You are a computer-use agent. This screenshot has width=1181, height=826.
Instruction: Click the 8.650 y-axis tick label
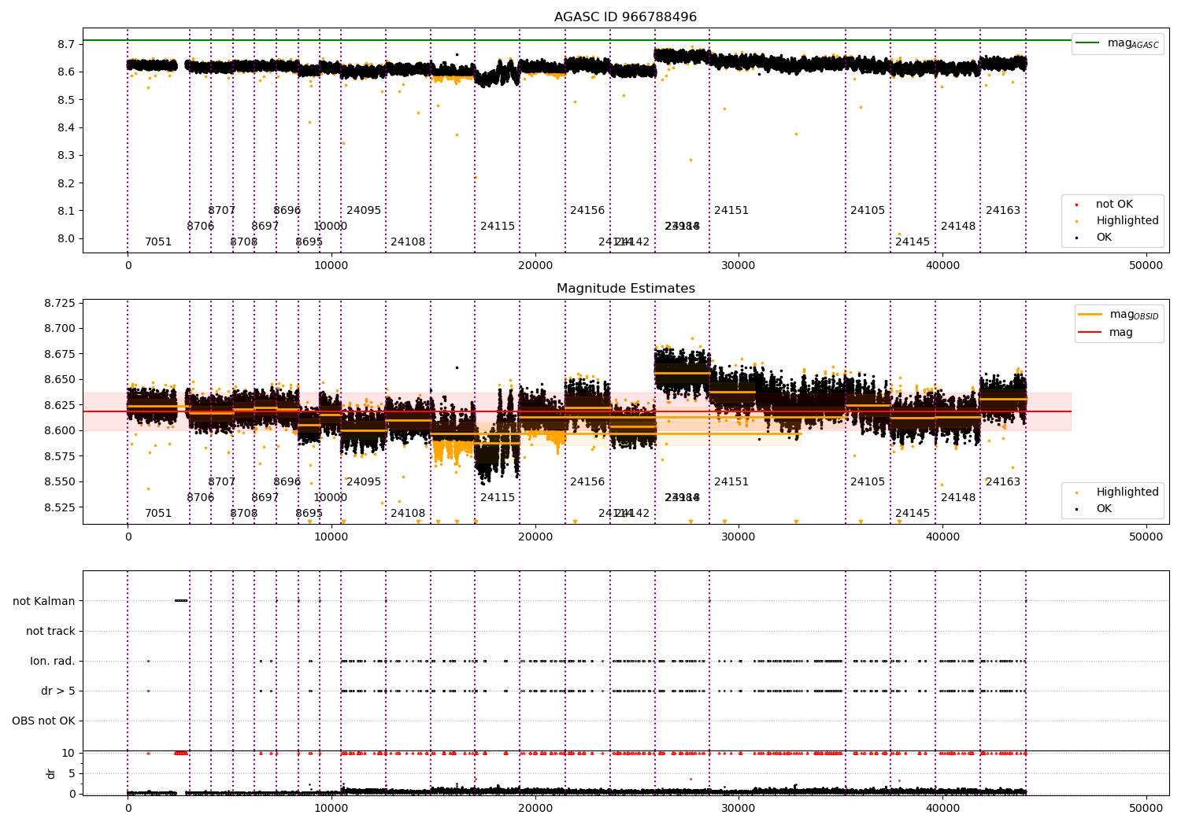pos(60,380)
